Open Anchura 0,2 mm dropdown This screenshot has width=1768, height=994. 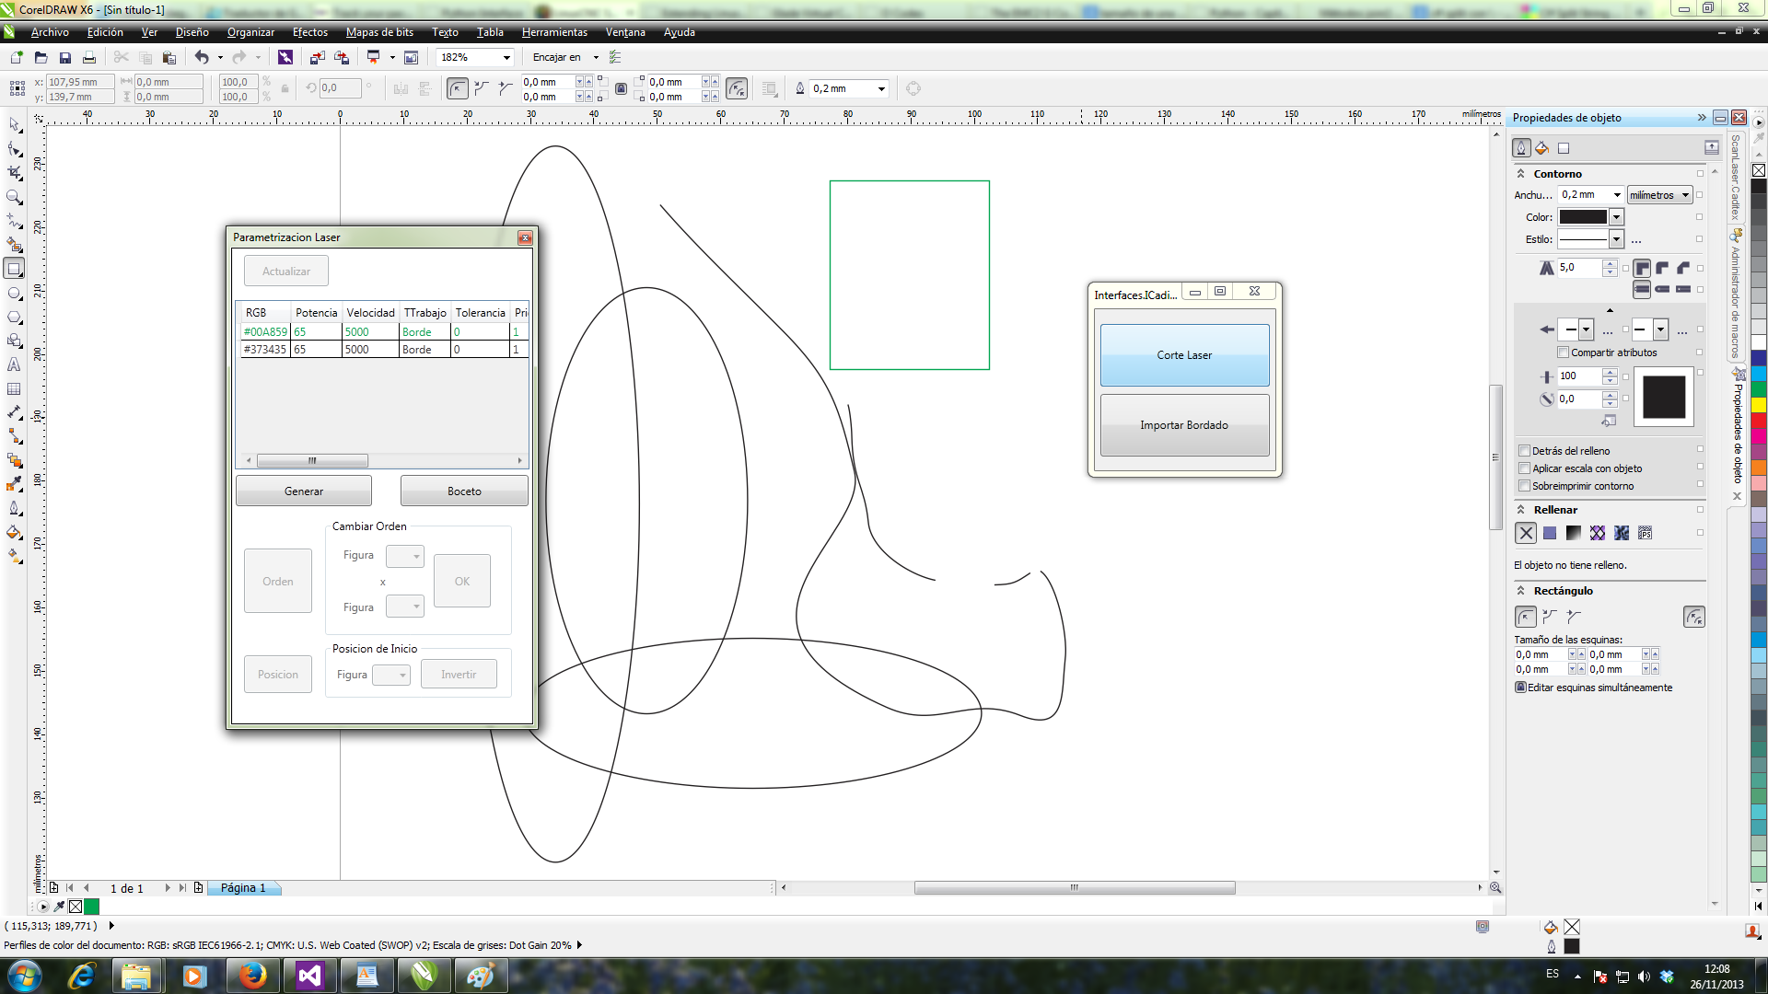(1616, 195)
